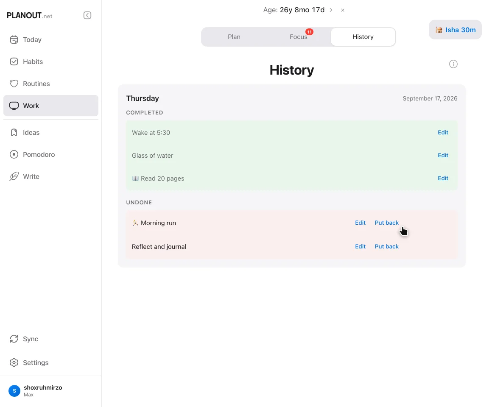This screenshot has width=492, height=407.
Task: Click the Ideas bookmark icon
Action: [x=14, y=132]
